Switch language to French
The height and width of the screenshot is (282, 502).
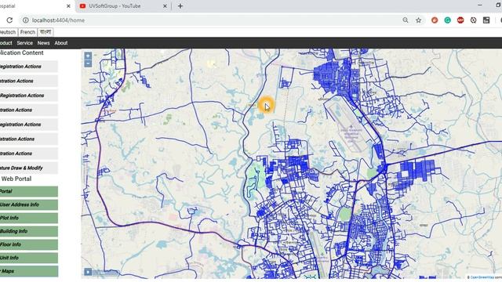27,32
